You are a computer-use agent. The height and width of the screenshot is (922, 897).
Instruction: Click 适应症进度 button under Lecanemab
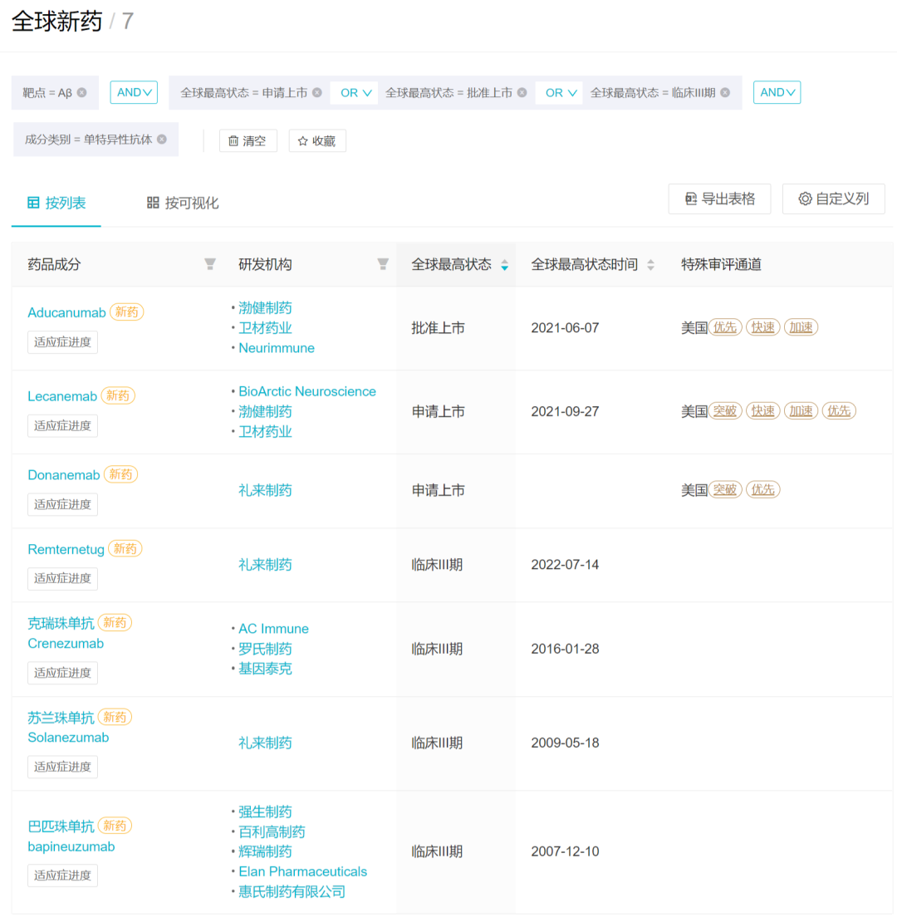pos(62,426)
